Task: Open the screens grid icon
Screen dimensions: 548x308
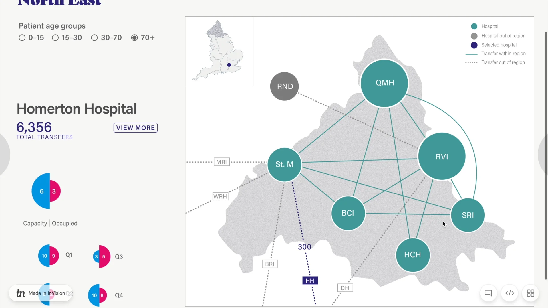Action: (530, 293)
